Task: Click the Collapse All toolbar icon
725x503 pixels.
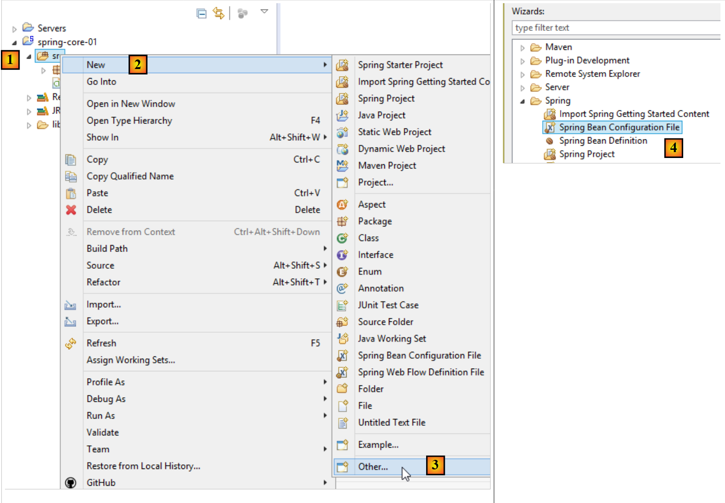Action: click(x=201, y=14)
